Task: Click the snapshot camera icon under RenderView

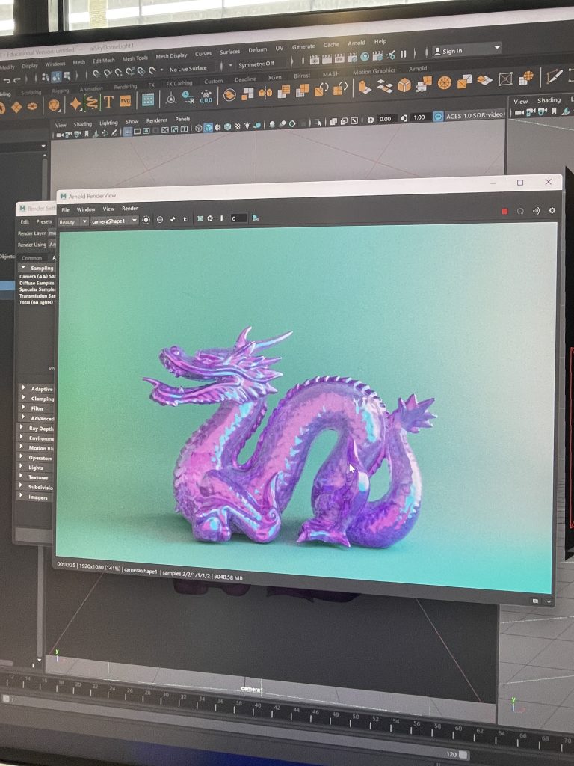Action: point(535,601)
